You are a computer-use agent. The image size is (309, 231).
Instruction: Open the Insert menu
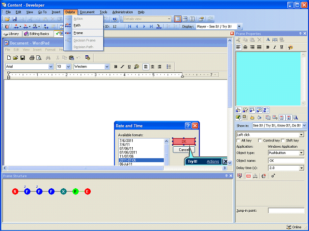click(56, 12)
